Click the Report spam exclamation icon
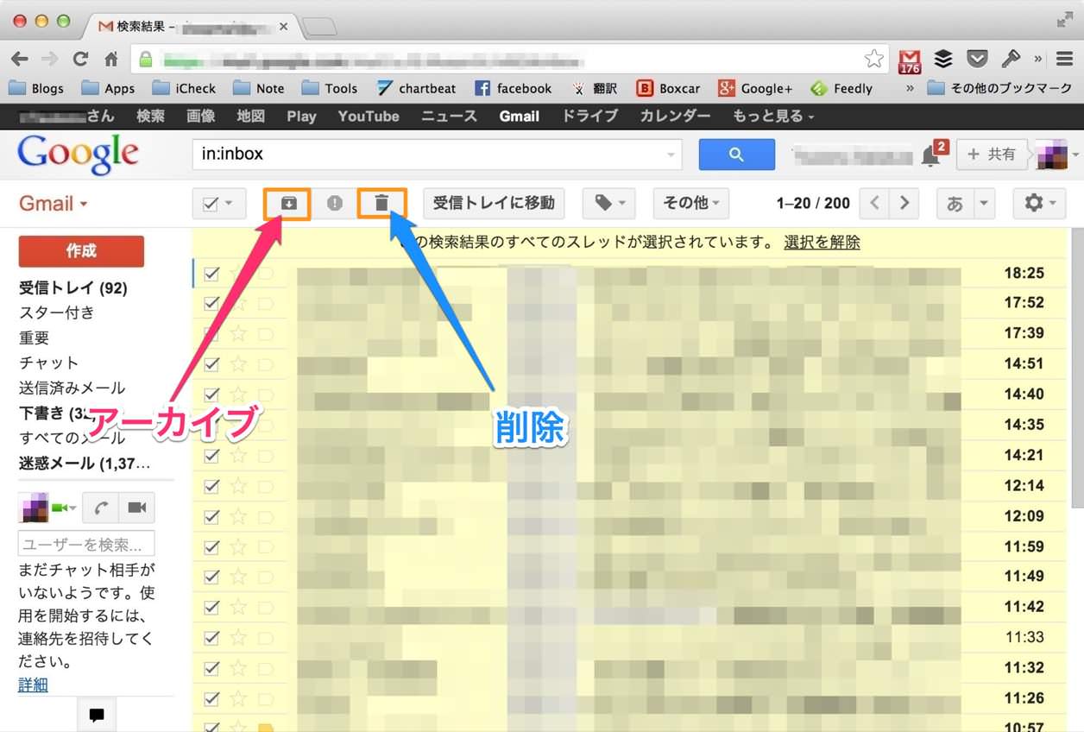Screen dimensions: 1084x732 click(335, 203)
